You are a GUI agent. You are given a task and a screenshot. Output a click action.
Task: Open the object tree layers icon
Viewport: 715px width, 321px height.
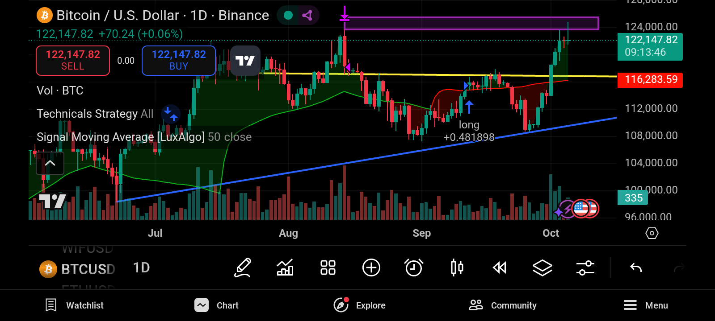(x=542, y=268)
